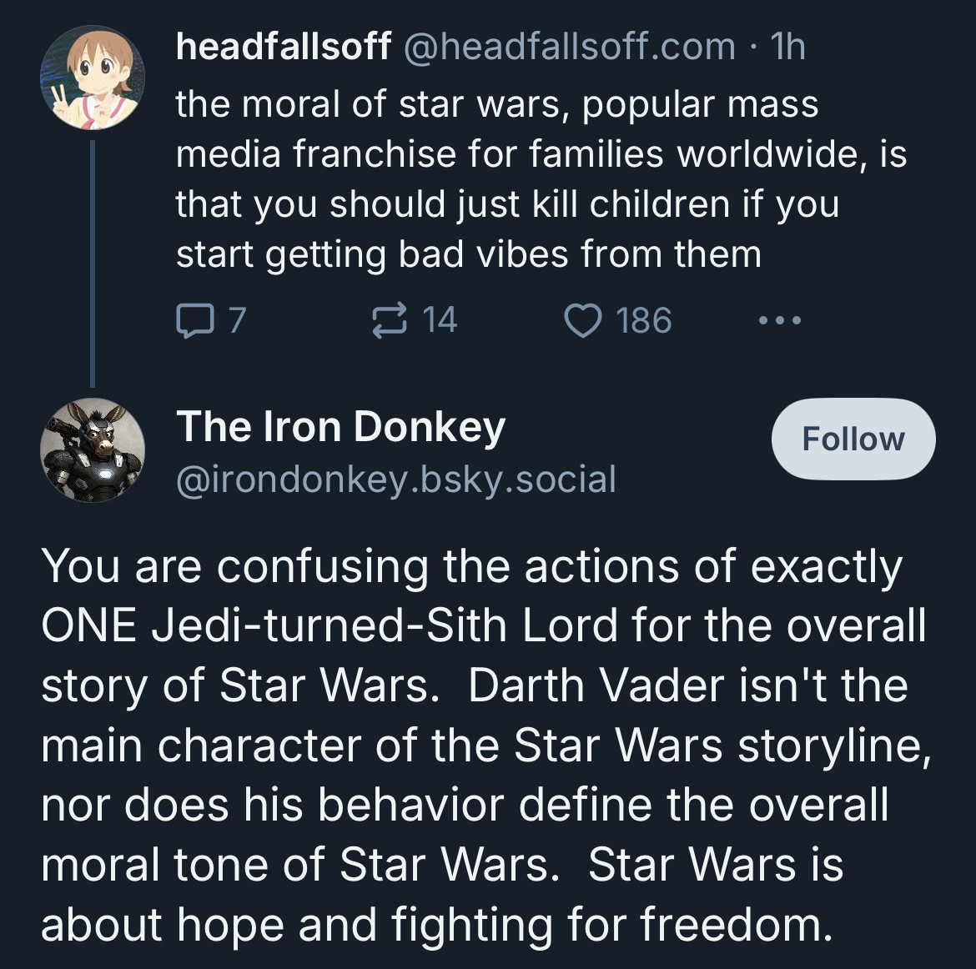This screenshot has width=976, height=969.
Task: Click the reply count 7
Action: tap(237, 320)
